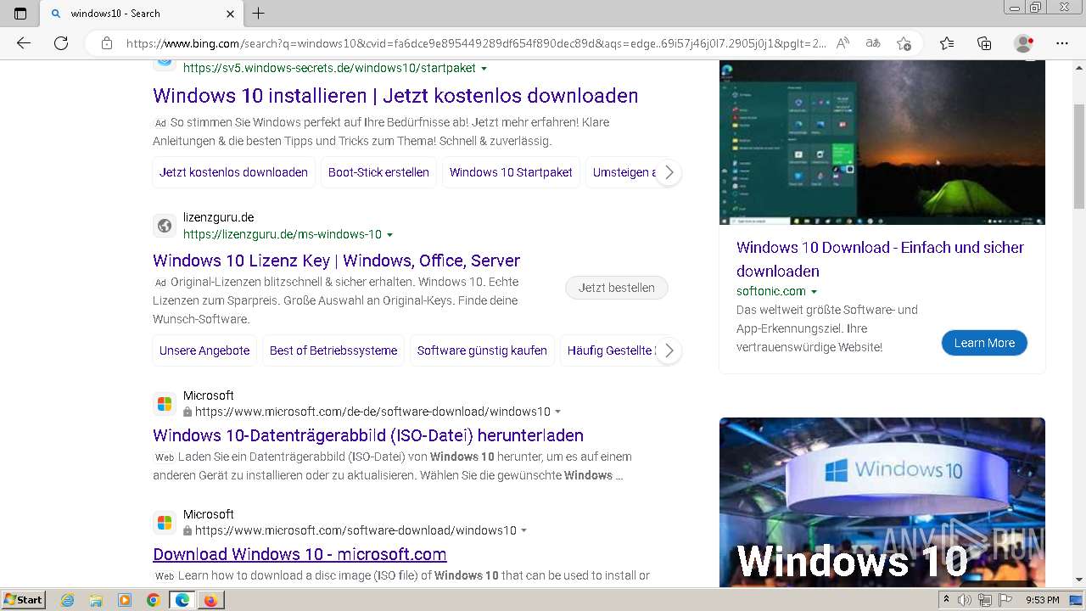This screenshot has width=1086, height=611.
Task: Click Boot-Stick erstellen sitelink
Action: [x=378, y=172]
